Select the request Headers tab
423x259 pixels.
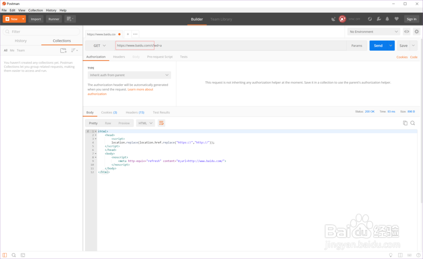coord(119,57)
